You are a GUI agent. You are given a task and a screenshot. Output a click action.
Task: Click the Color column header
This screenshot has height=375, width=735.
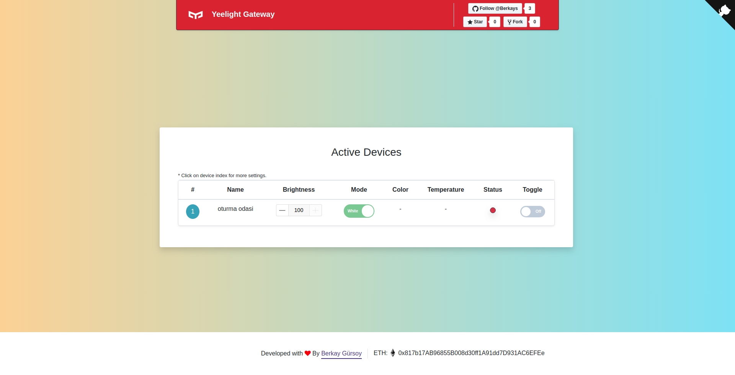tap(400, 189)
